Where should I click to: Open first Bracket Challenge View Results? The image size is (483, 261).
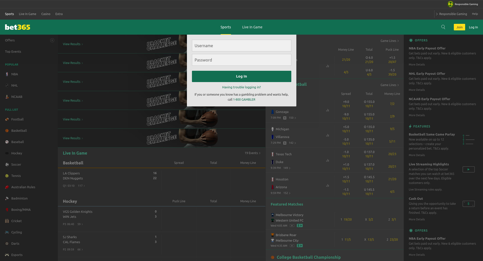(73, 44)
